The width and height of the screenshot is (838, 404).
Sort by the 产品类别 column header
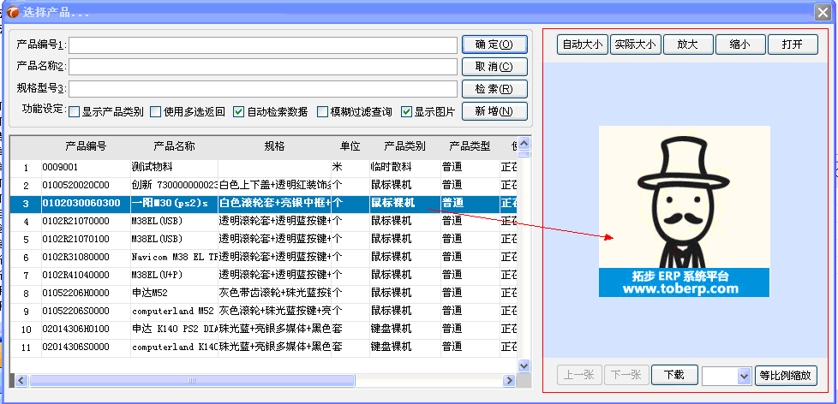click(x=404, y=146)
